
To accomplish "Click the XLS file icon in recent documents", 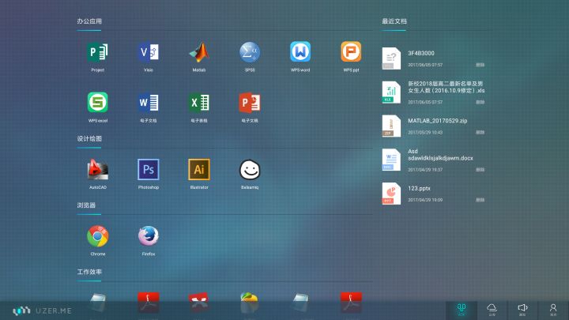I will [x=391, y=92].
